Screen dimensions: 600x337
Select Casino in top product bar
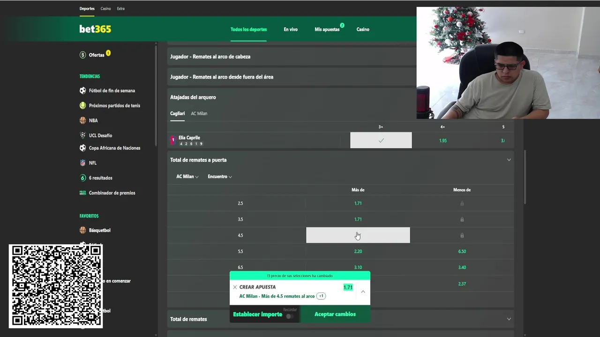click(x=106, y=8)
